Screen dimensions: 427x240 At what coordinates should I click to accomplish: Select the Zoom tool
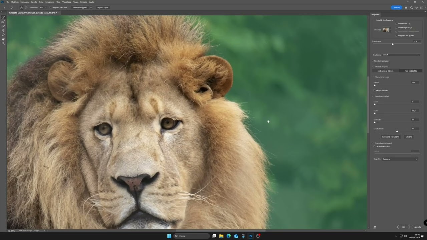coord(3,43)
